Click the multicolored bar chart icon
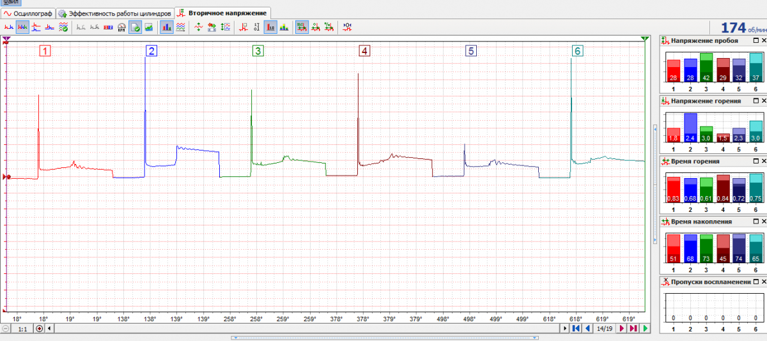Screen dimensions: 767x341 (284, 27)
